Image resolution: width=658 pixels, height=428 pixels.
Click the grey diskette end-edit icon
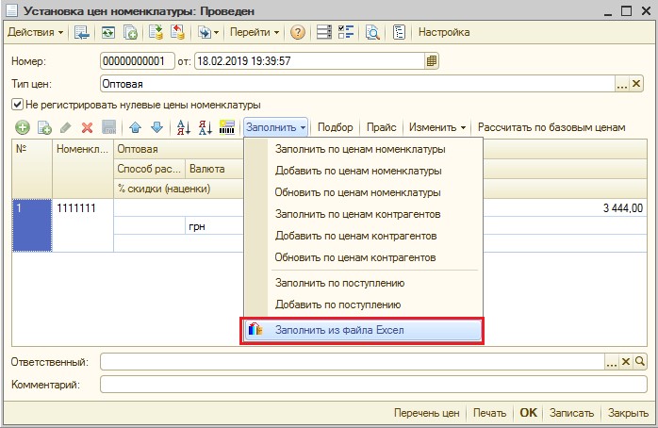click(109, 127)
